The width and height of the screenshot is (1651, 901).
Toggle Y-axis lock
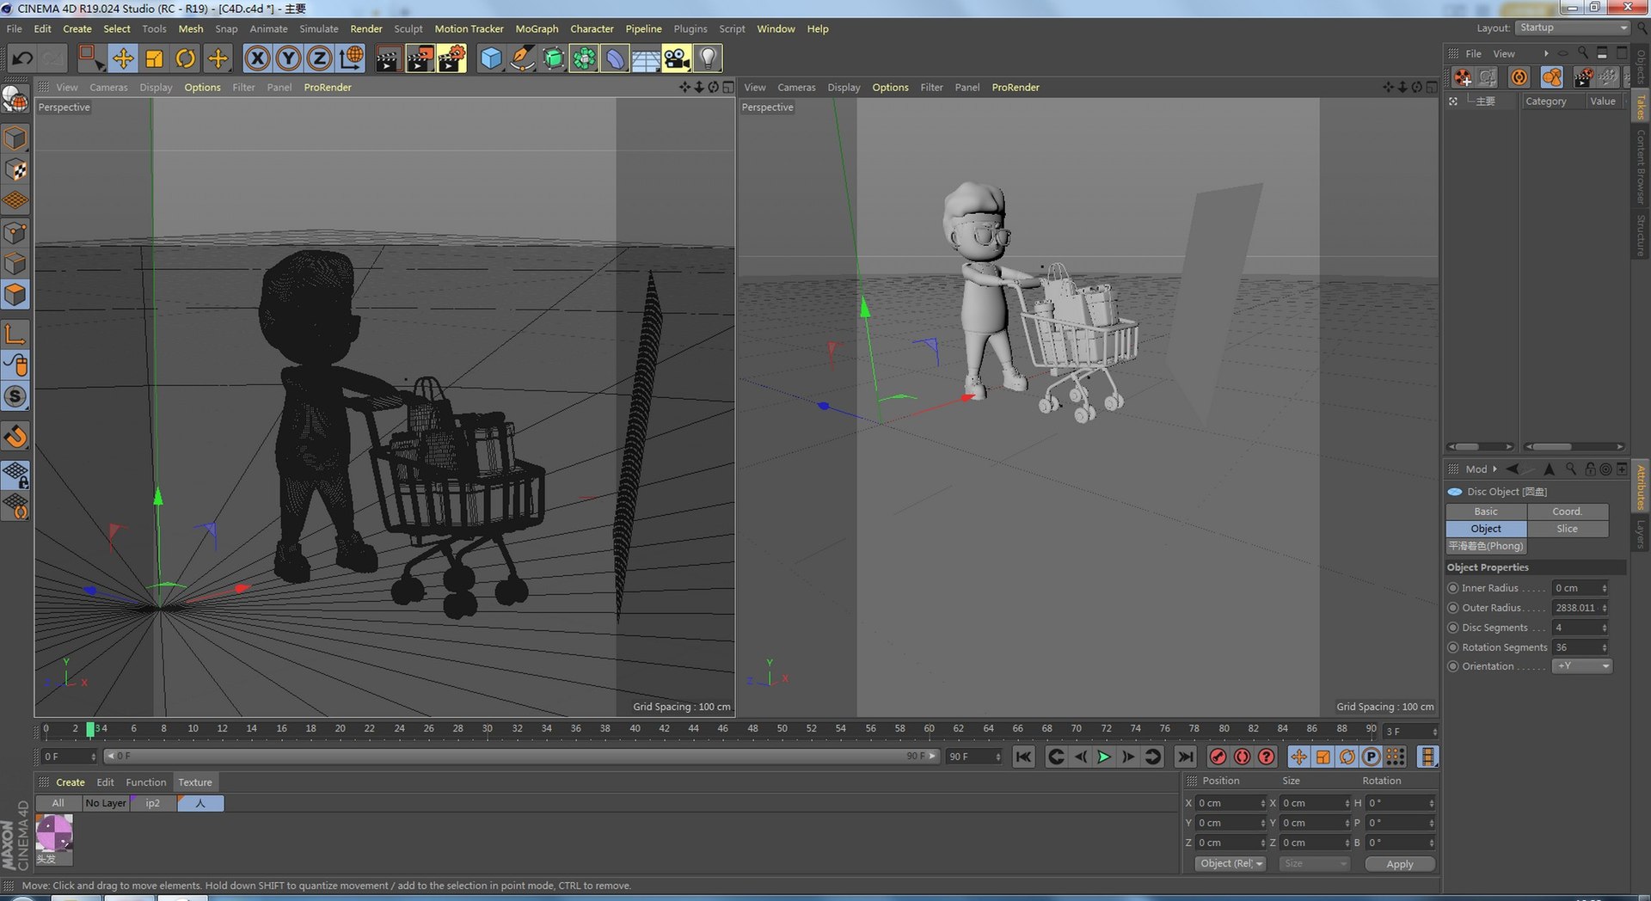tap(288, 58)
